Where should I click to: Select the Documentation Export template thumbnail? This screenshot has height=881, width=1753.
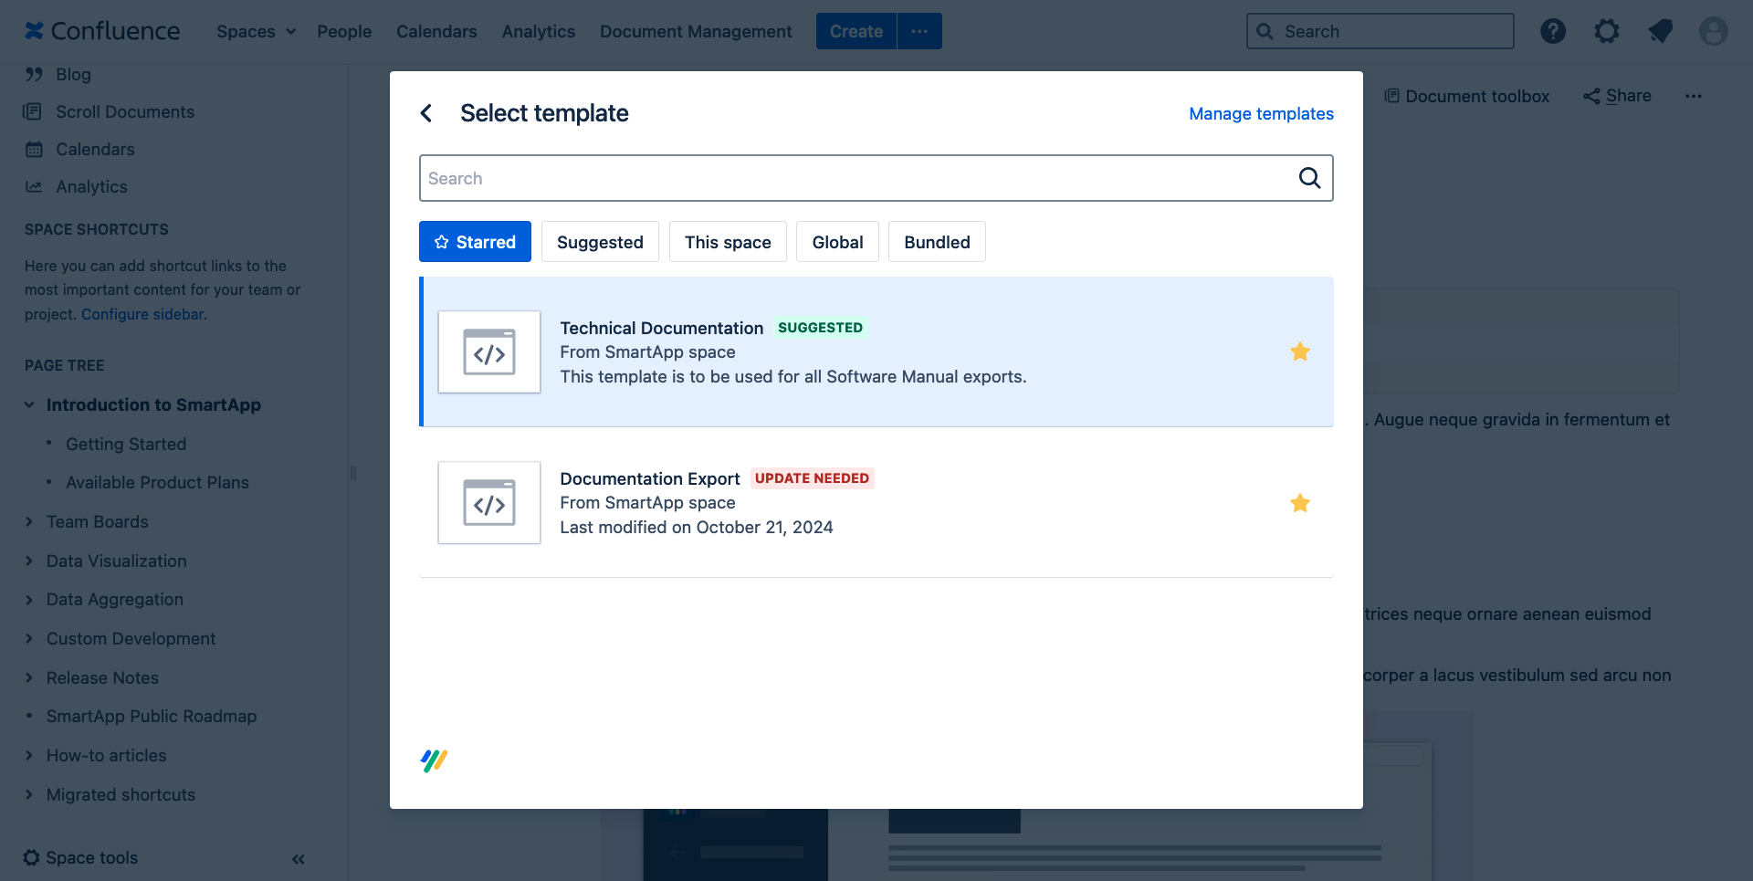coord(489,503)
